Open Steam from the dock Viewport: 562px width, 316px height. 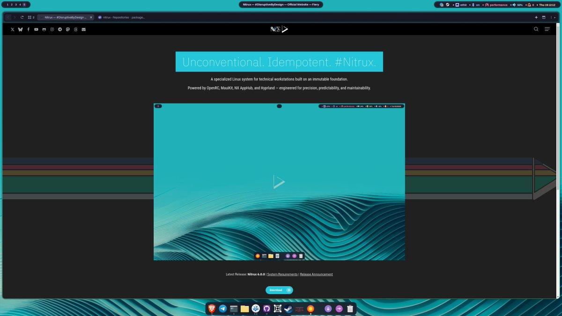pyautogui.click(x=288, y=309)
